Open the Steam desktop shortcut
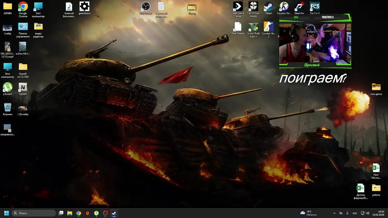Screen dimensions: 388x218 (x=269, y=8)
